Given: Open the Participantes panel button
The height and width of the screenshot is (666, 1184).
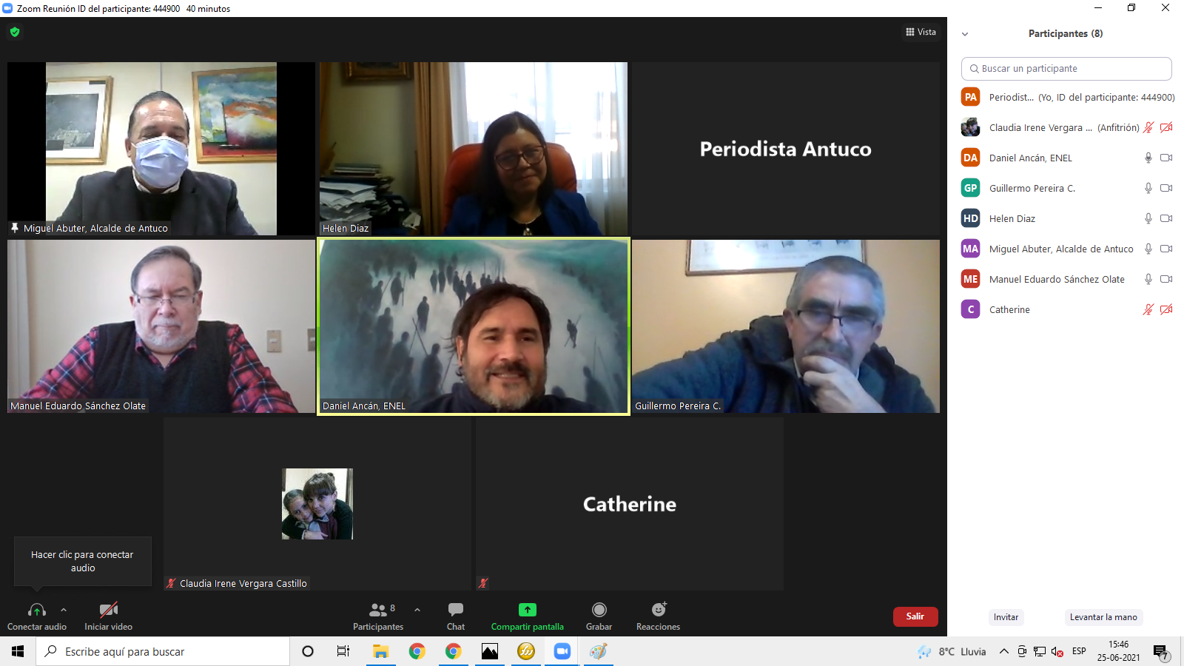Looking at the screenshot, I should click(x=378, y=616).
